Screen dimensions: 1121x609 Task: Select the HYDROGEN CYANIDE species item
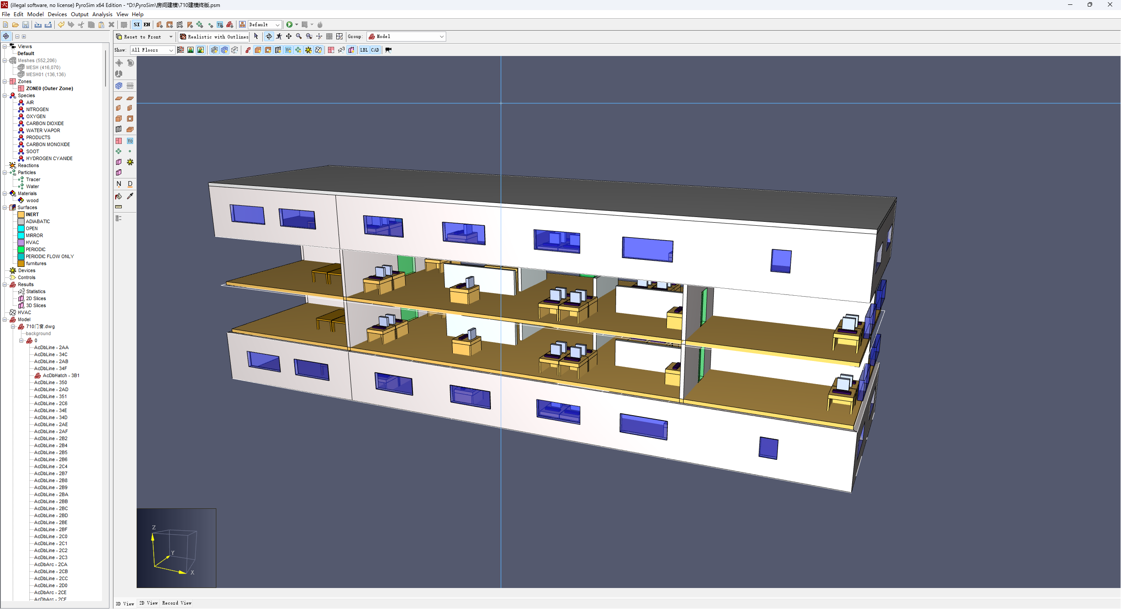(x=49, y=158)
